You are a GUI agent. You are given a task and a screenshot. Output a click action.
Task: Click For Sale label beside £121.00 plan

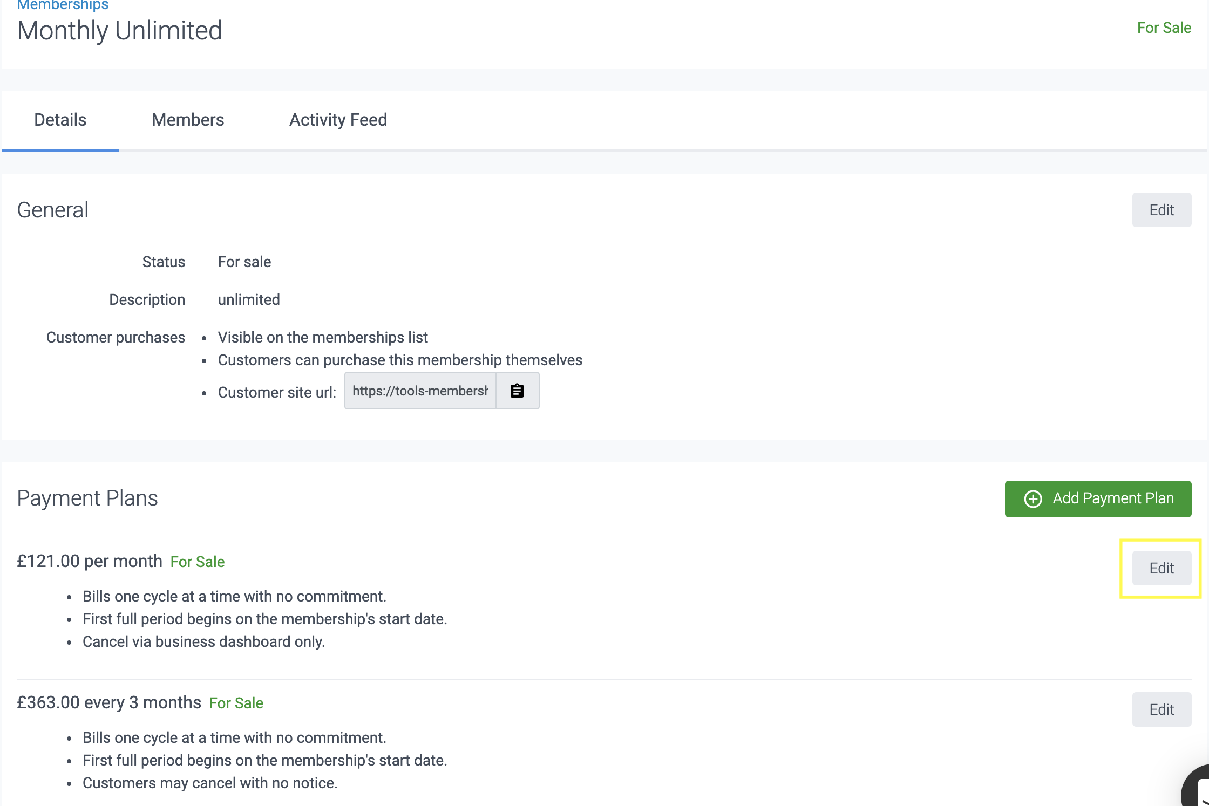pyautogui.click(x=197, y=562)
